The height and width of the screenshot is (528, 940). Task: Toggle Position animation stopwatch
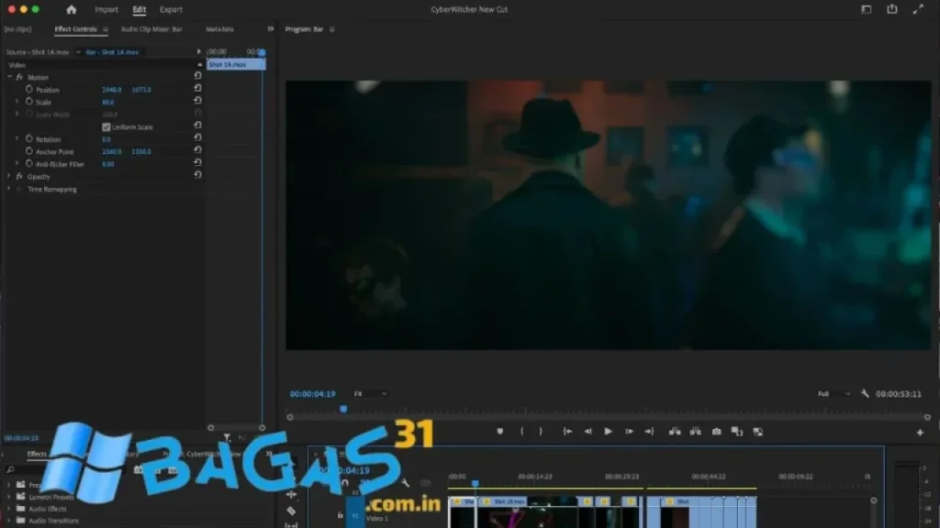(x=28, y=89)
